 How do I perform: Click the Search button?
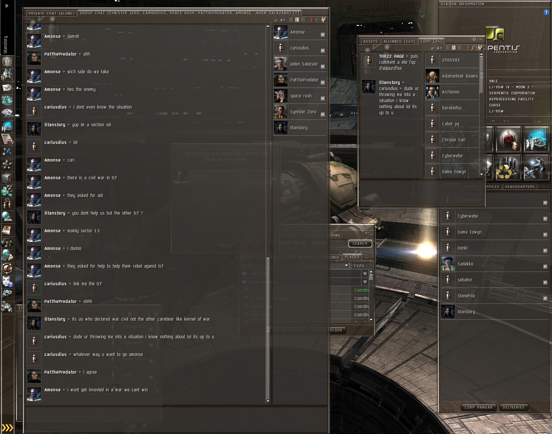point(360,244)
